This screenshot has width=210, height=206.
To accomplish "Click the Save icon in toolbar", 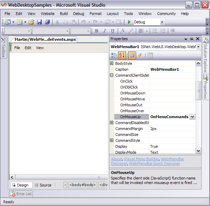I will 39,22.
